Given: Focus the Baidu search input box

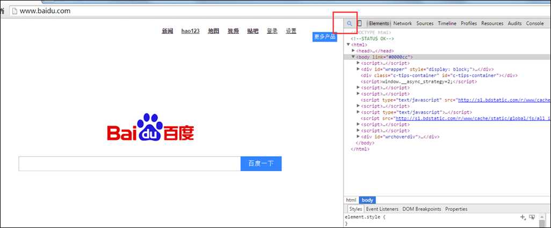Looking at the screenshot, I should pyautogui.click(x=129, y=164).
